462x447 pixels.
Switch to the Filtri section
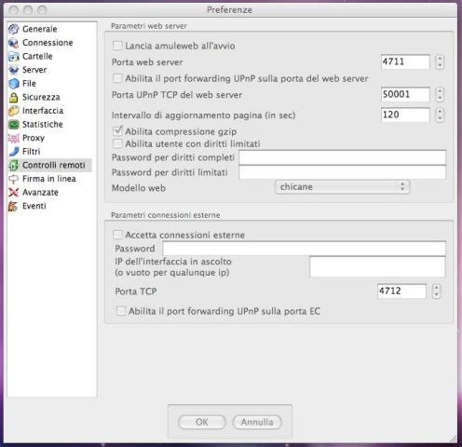pyautogui.click(x=31, y=152)
